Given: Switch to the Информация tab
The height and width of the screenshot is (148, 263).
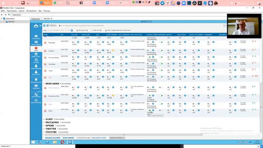Looking at the screenshot, I should tap(36, 19).
